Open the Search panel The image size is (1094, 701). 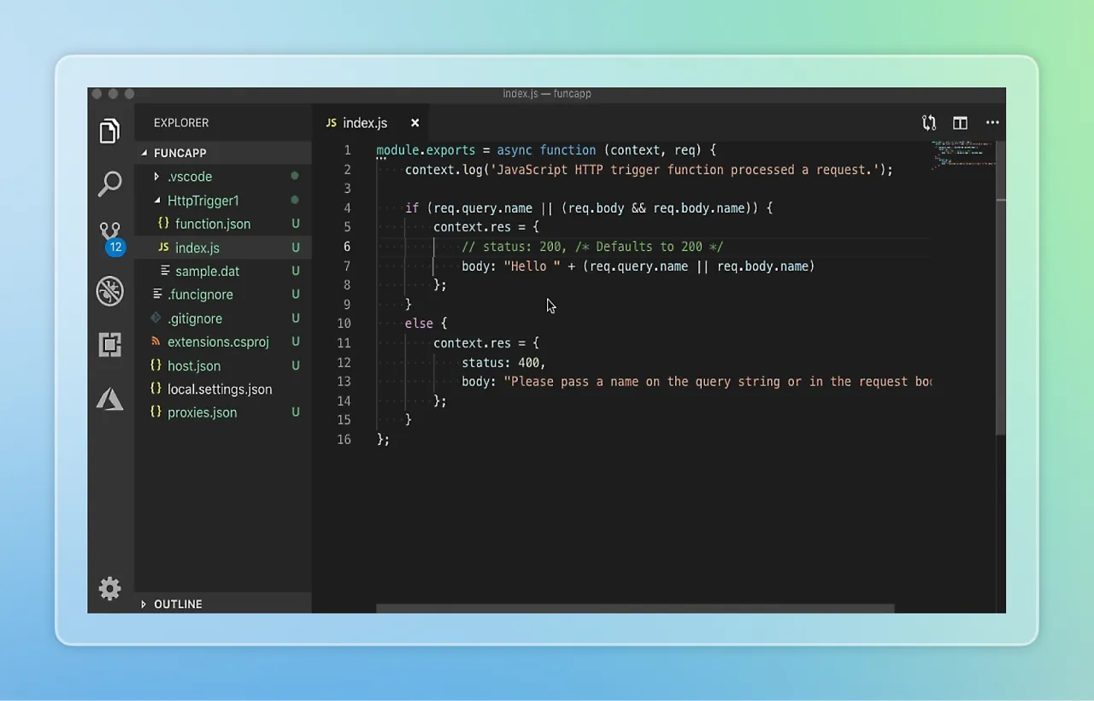point(109,184)
